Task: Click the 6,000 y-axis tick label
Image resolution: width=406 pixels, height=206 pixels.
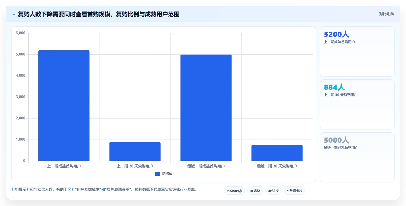Action: [x=20, y=33]
